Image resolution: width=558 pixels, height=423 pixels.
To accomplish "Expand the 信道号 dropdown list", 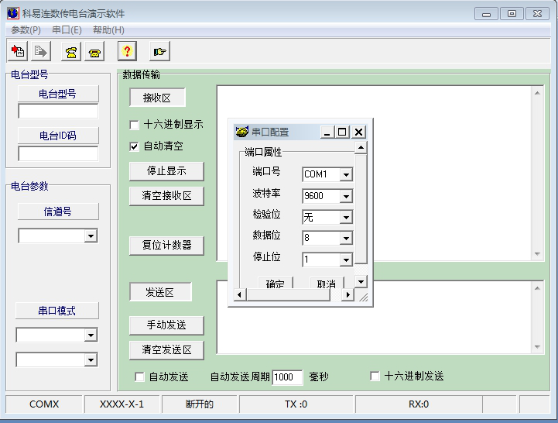I will click(x=91, y=236).
